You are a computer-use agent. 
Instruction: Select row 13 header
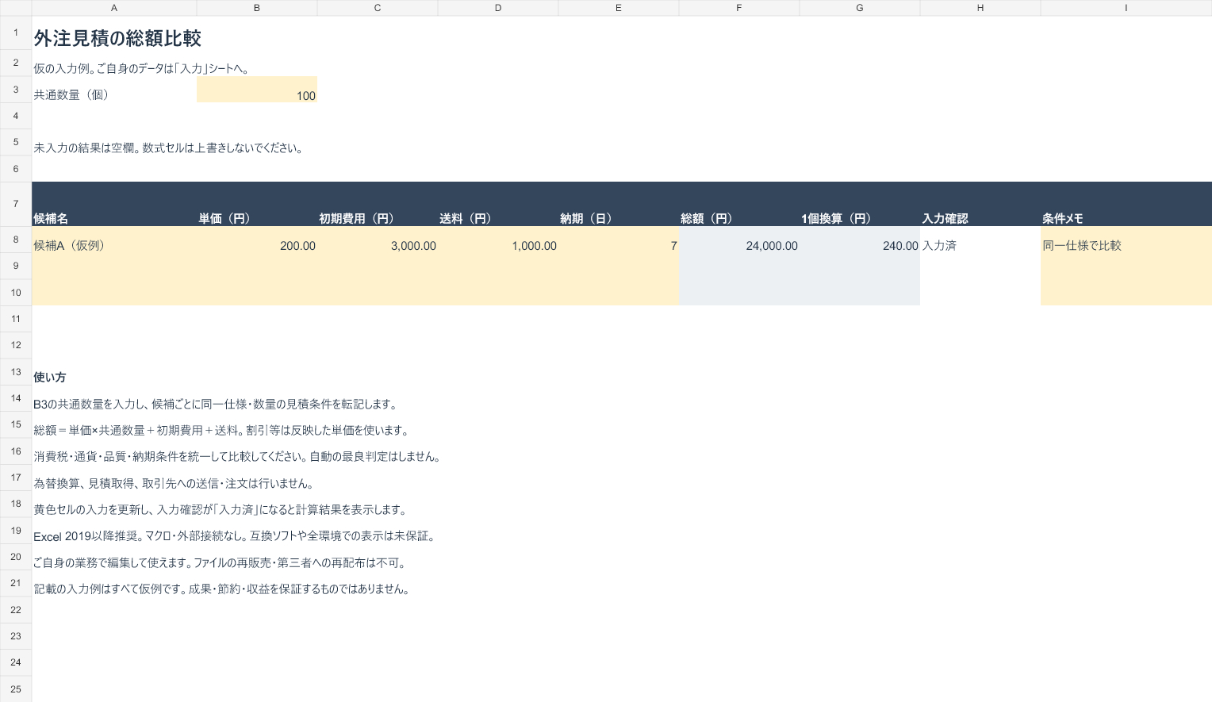16,371
